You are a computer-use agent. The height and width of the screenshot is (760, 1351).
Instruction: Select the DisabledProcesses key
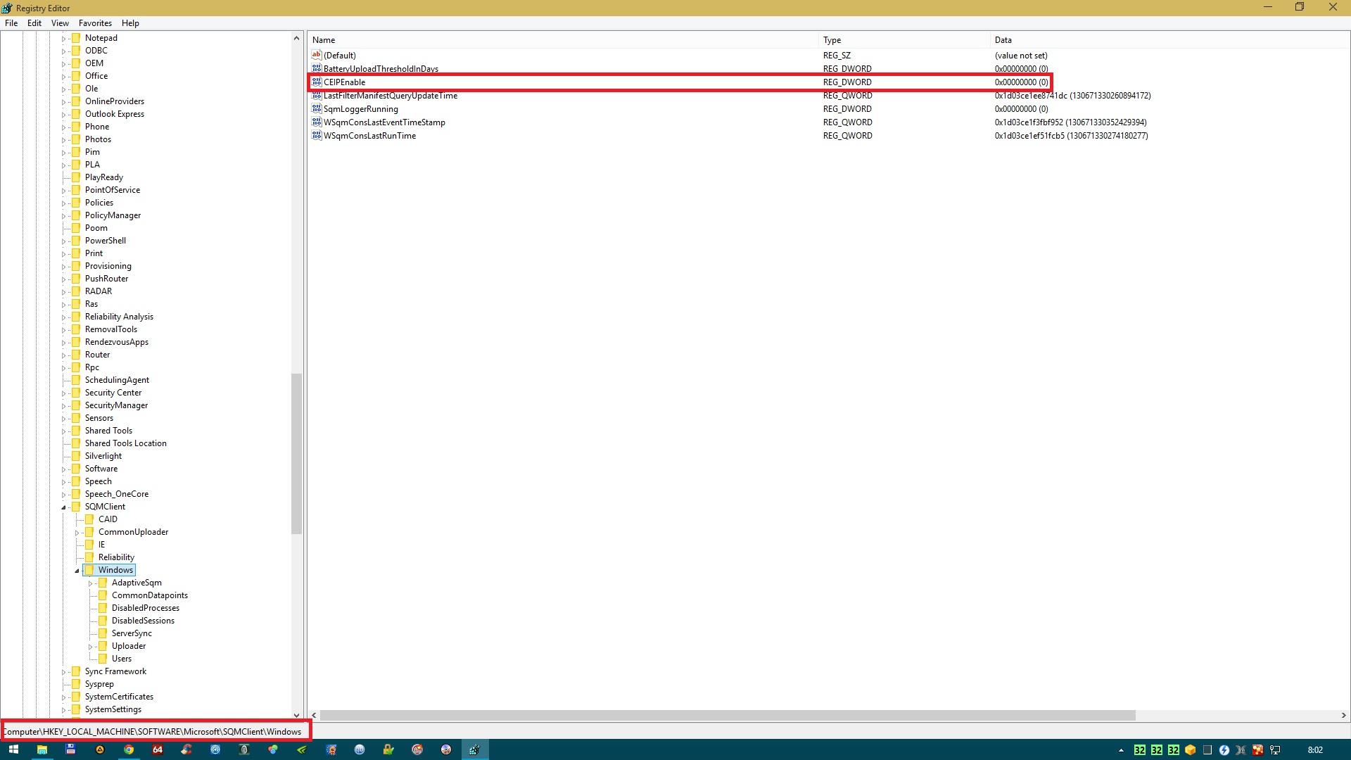[145, 608]
